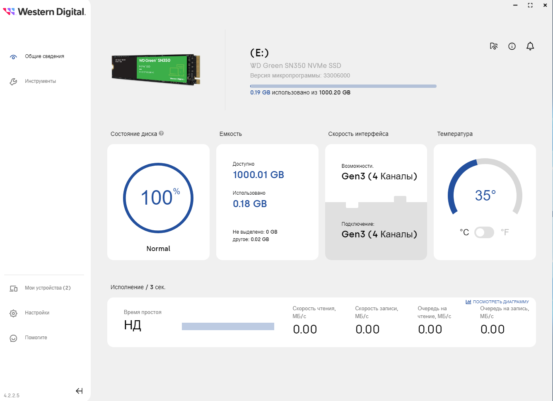Screen dimensions: 553x401
Task: Click the Western Digital logo
Action: 44,12
